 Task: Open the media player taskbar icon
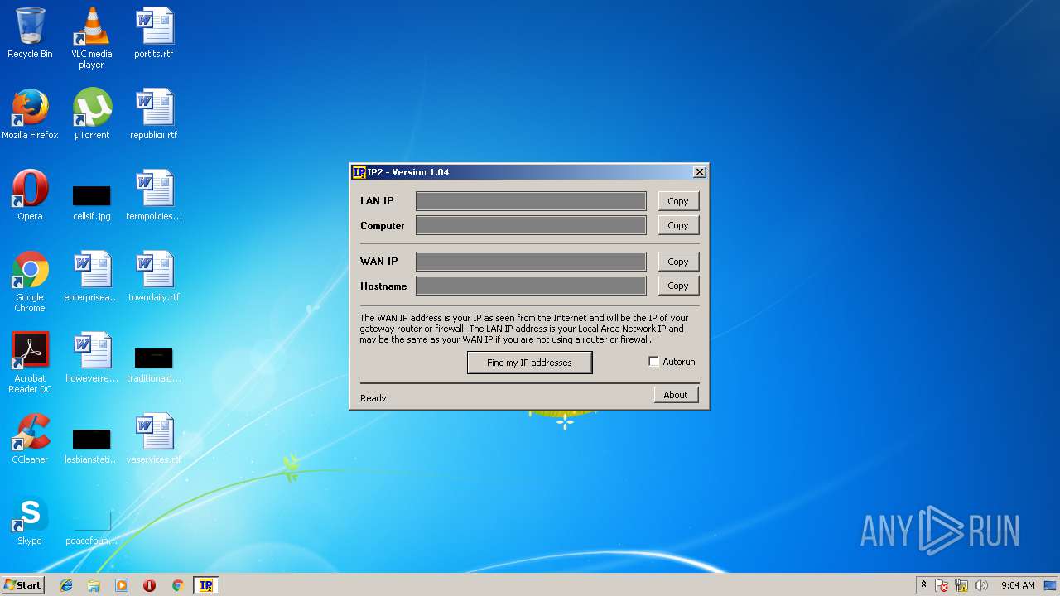122,585
